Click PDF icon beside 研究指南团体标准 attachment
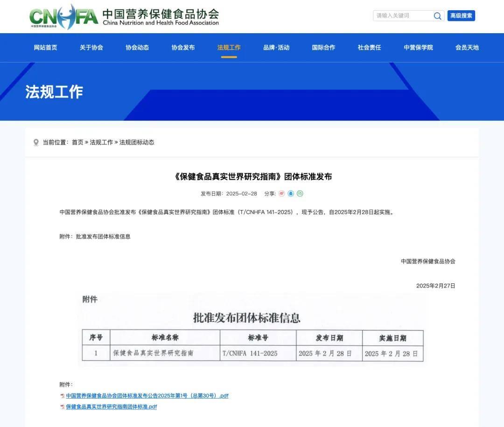The width and height of the screenshot is (504, 427). tap(63, 407)
